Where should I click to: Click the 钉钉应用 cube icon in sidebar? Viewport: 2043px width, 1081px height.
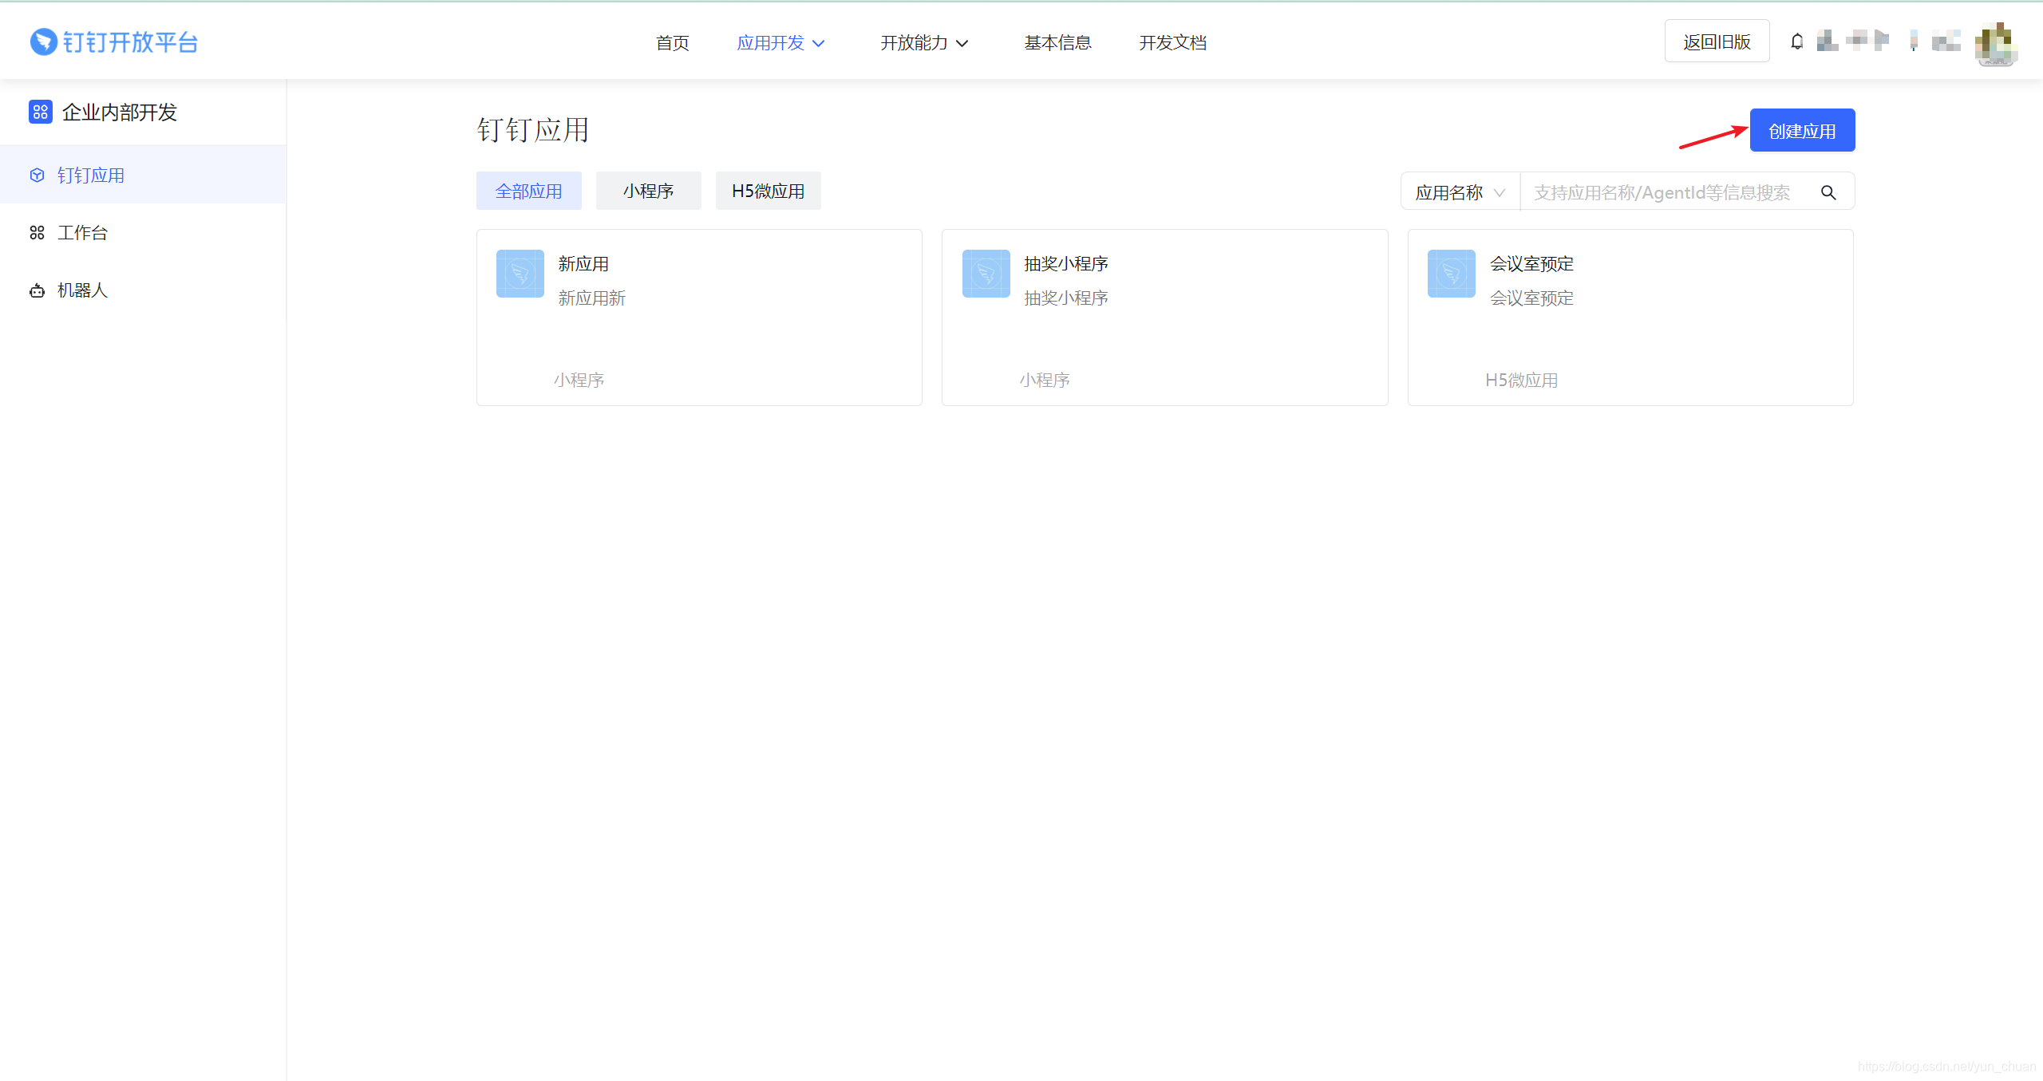click(37, 175)
